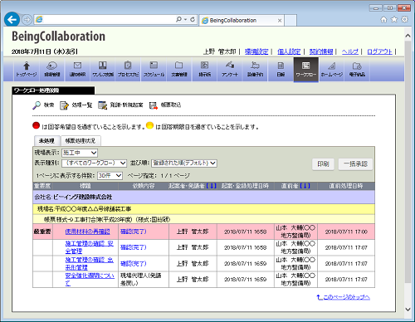415x322 pixels.
Task: Click the vertical scrollbar thumb
Action: (408, 162)
